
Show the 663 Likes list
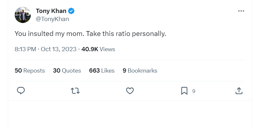click(x=102, y=71)
